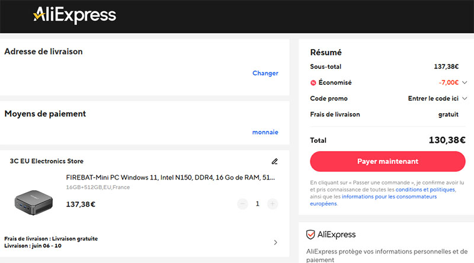The height and width of the screenshot is (263, 474).
Task: Click the red discount badge beside Économisé
Action: click(313, 83)
